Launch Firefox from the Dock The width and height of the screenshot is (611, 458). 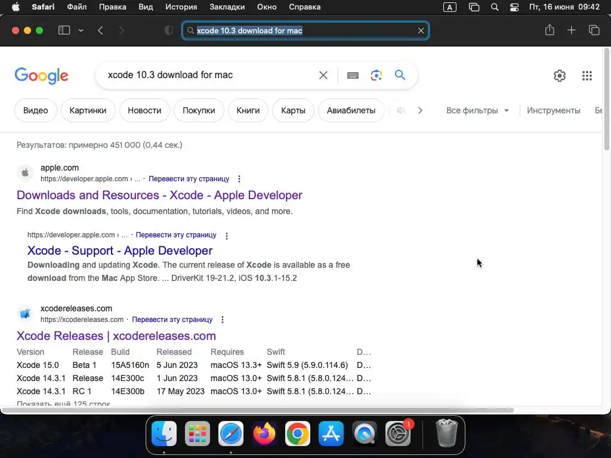point(264,434)
